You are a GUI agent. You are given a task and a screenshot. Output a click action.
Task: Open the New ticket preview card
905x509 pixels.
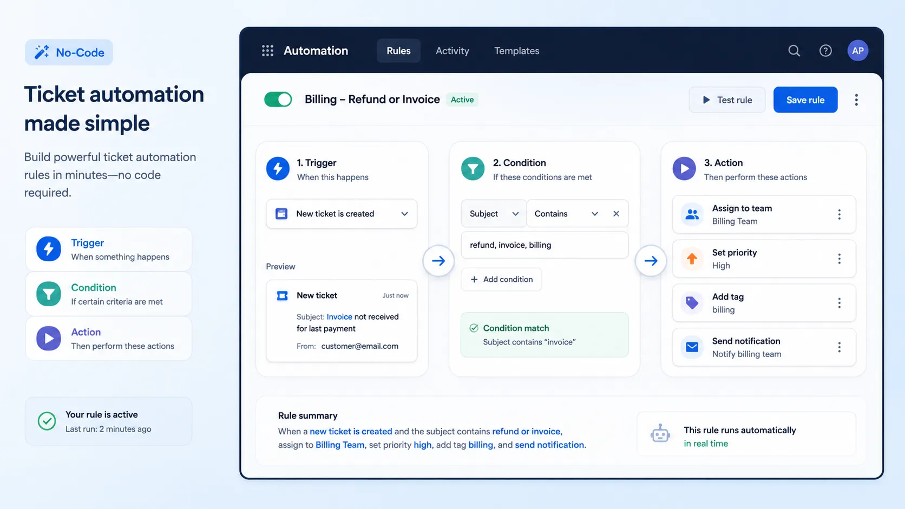(342, 321)
